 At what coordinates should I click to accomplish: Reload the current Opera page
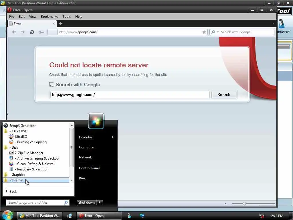coord(32,32)
